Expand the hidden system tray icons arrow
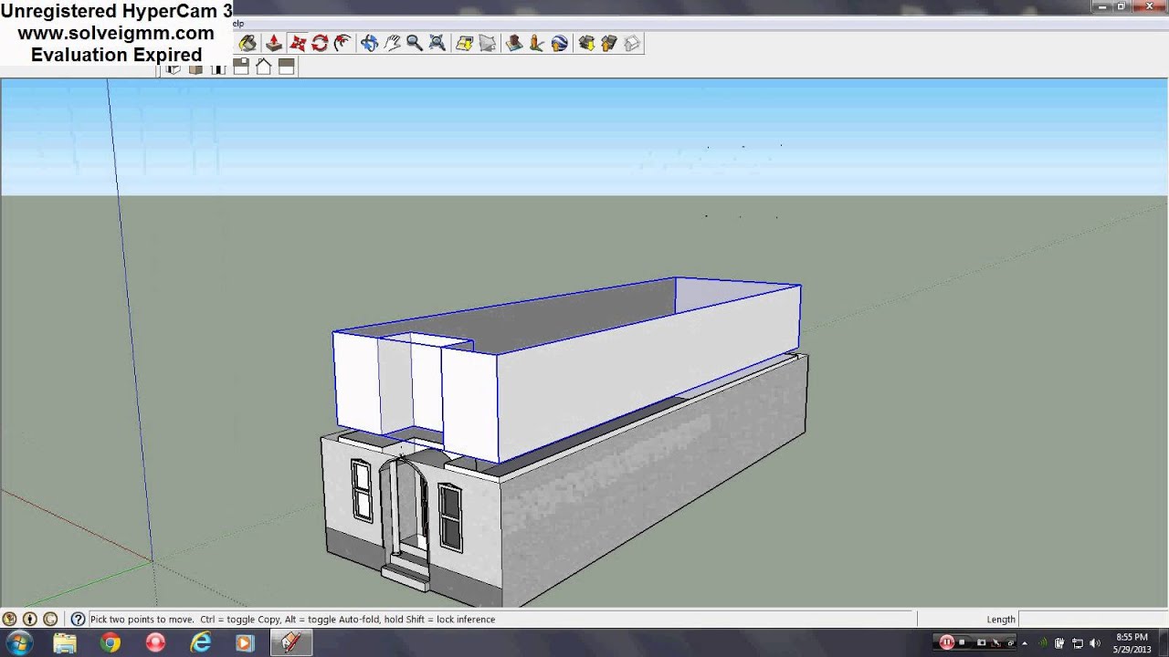This screenshot has width=1169, height=657. point(1025,643)
